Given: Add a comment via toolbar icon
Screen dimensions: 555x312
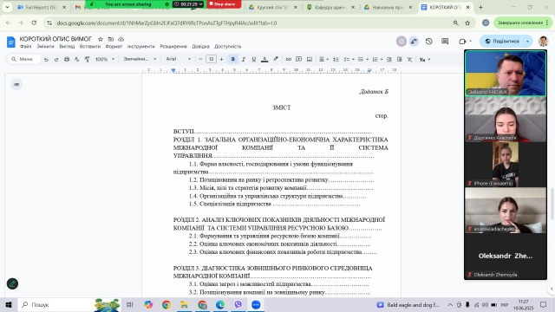Looking at the screenshot, I should (298, 59).
